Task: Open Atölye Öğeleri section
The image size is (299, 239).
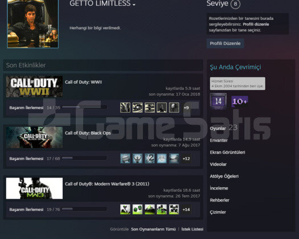Action: click(224, 176)
